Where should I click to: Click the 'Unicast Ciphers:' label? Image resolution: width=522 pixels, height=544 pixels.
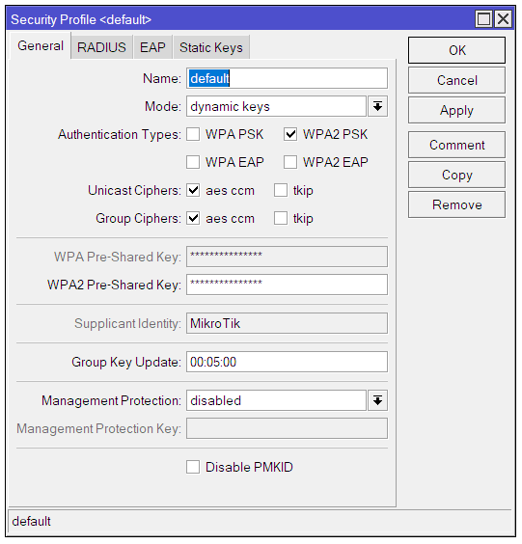(135, 190)
